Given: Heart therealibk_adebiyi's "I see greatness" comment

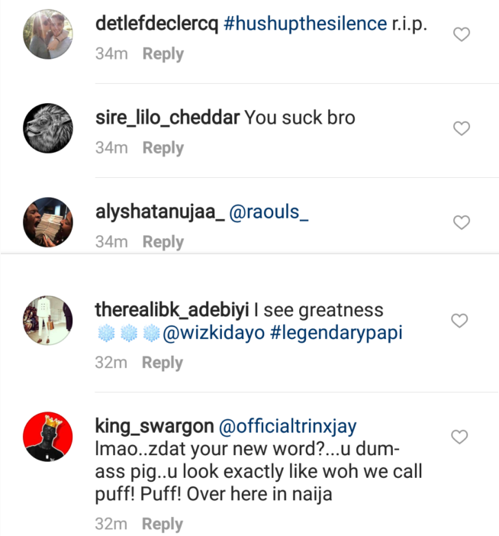Looking at the screenshot, I should click(x=459, y=321).
